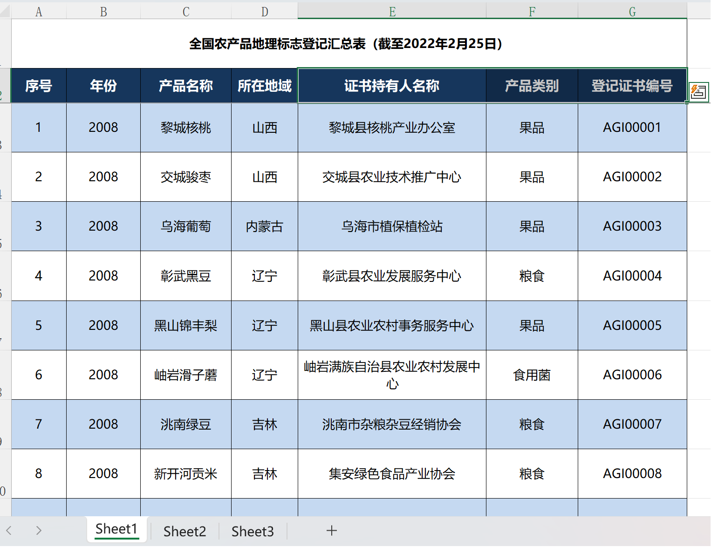Select the cell 岫岩满族自治县农业农村发展中心
The width and height of the screenshot is (711, 547).
coord(392,375)
